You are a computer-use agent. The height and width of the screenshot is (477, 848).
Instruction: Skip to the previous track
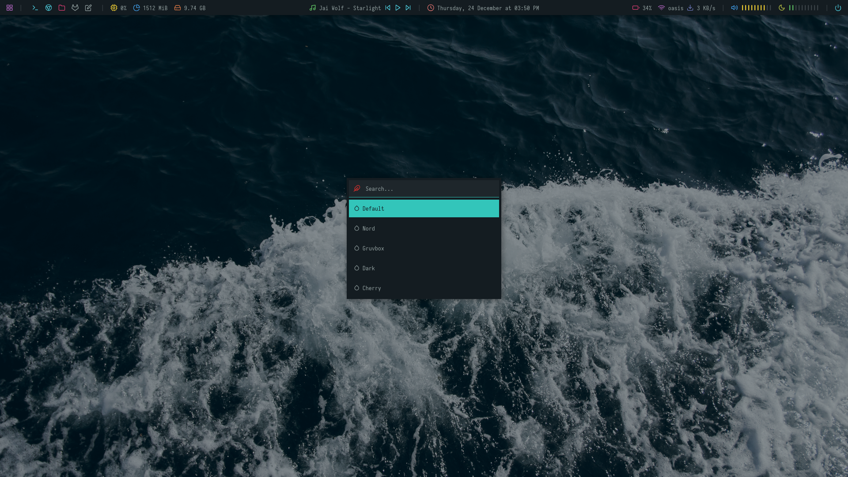click(x=388, y=8)
